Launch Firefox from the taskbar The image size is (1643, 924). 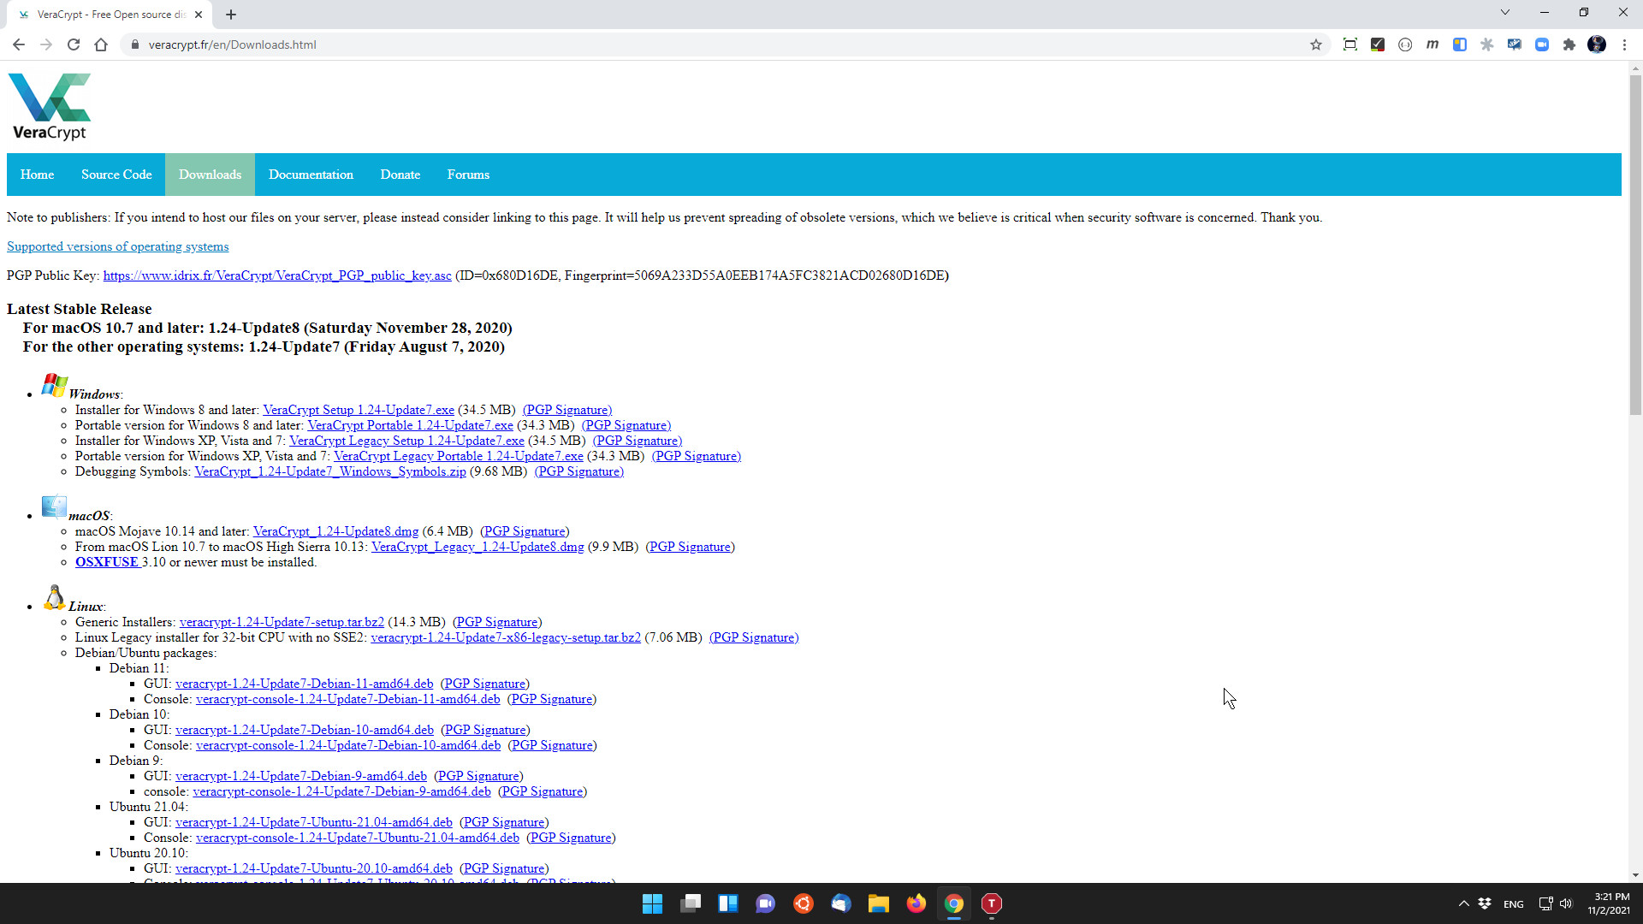[x=916, y=903]
